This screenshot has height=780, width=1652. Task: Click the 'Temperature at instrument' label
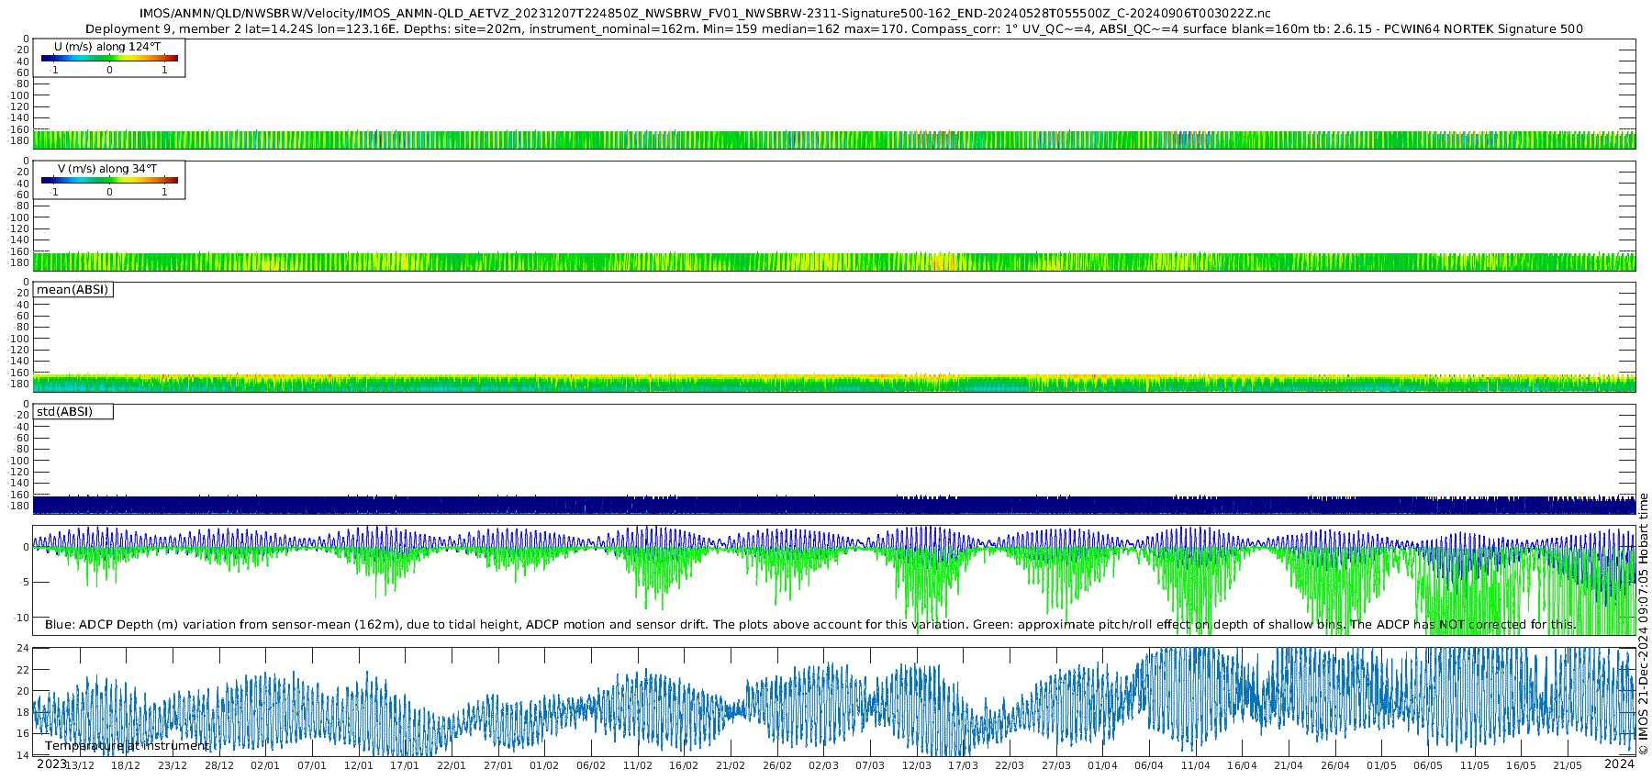tap(127, 746)
